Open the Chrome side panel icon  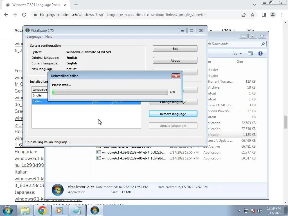pyautogui.click(x=264, y=15)
